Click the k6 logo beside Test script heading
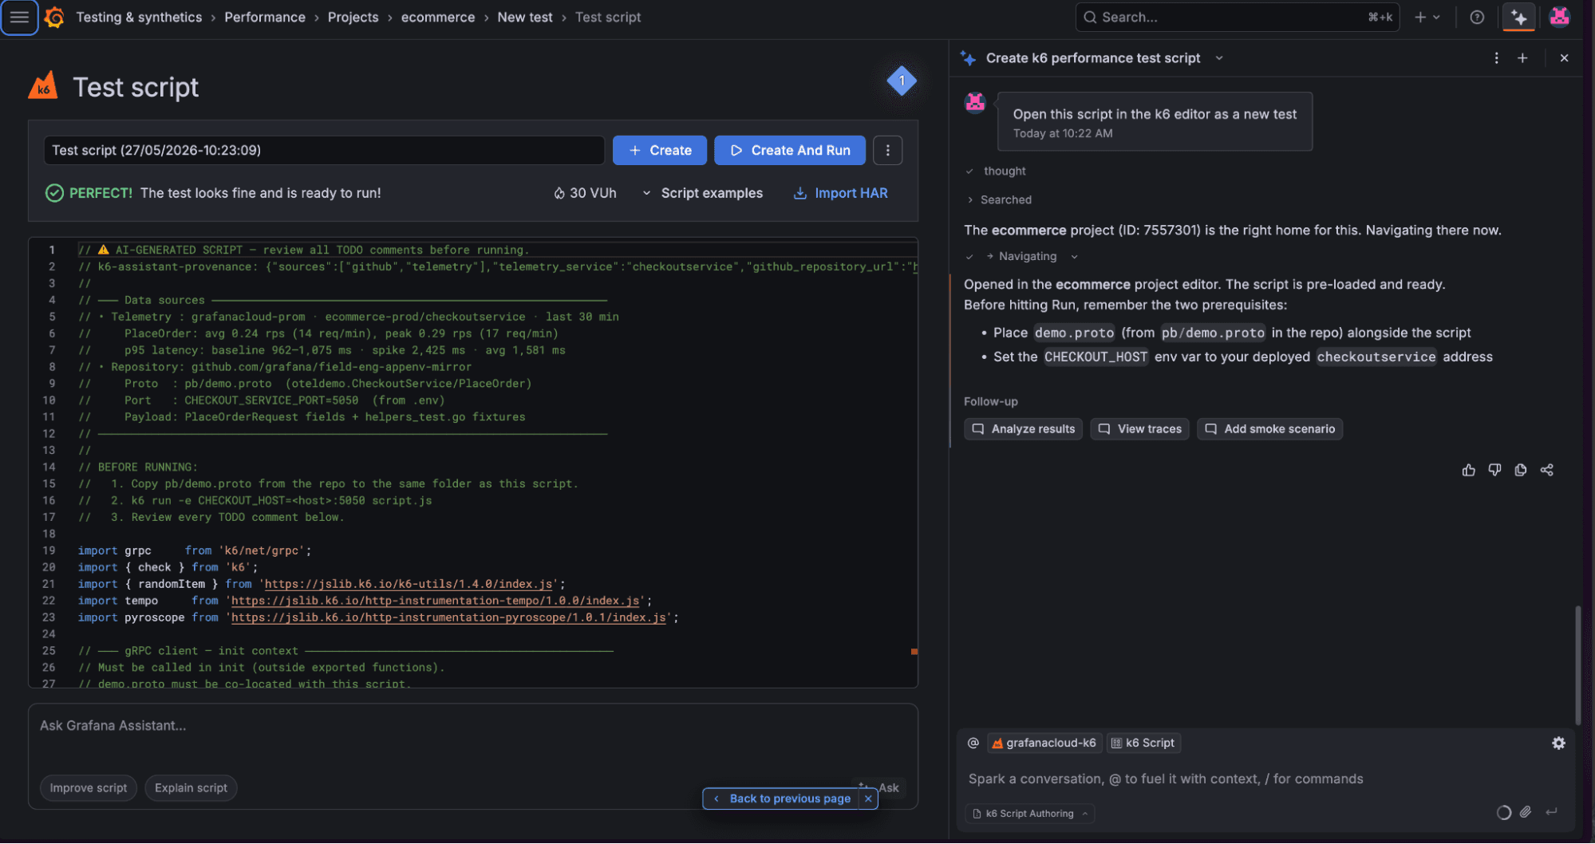 [x=43, y=85]
